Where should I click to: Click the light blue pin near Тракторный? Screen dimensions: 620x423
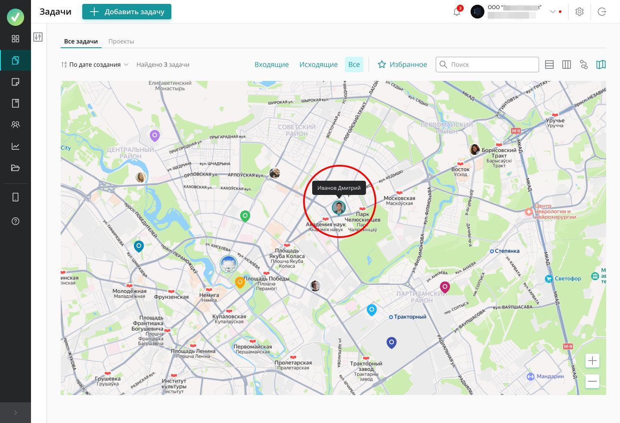(372, 310)
